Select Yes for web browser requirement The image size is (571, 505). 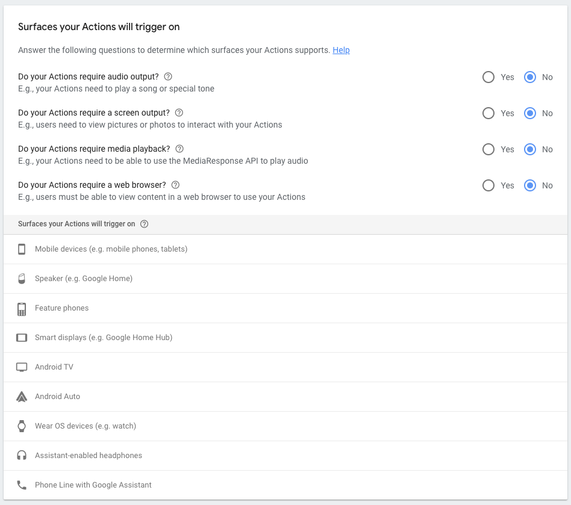(x=488, y=185)
